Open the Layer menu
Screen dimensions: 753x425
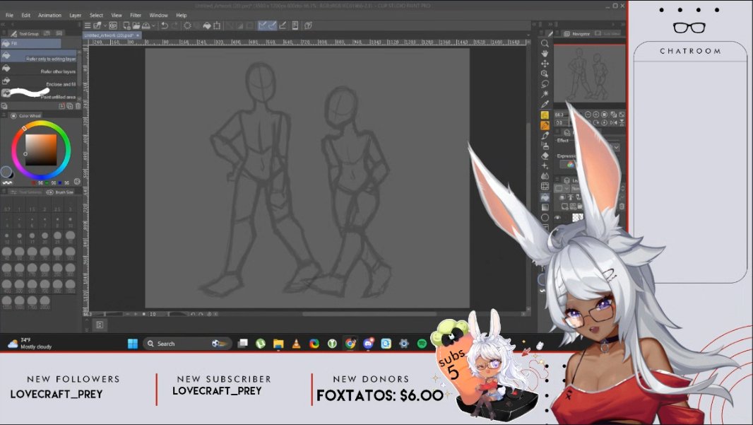(x=76, y=16)
